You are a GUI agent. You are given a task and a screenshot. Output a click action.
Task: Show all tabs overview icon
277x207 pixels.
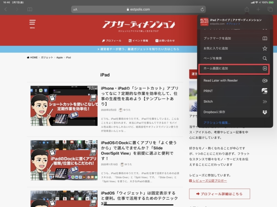pyautogui.click(x=270, y=9)
